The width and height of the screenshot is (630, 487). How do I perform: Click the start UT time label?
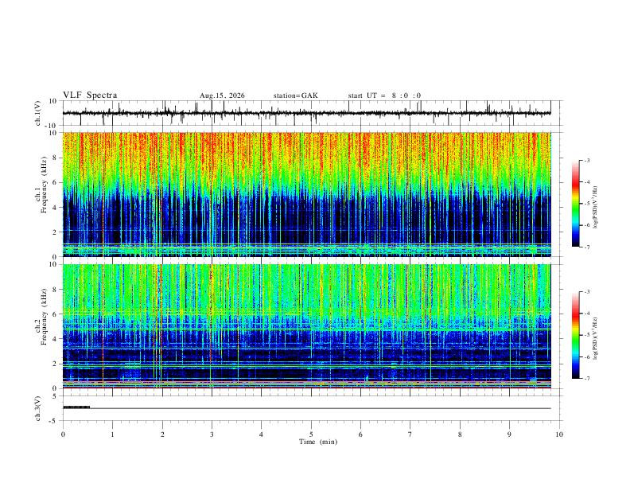click(384, 95)
